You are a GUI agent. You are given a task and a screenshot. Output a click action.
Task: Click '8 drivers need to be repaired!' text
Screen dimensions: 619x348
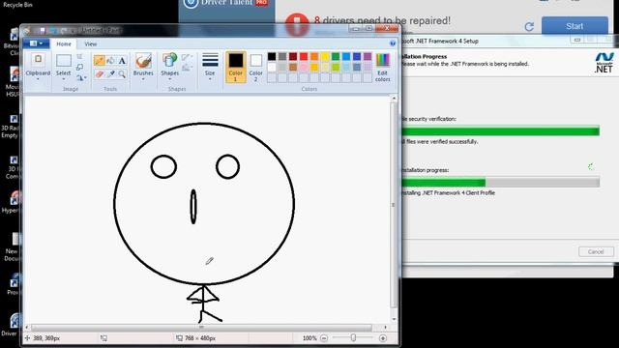click(x=382, y=20)
